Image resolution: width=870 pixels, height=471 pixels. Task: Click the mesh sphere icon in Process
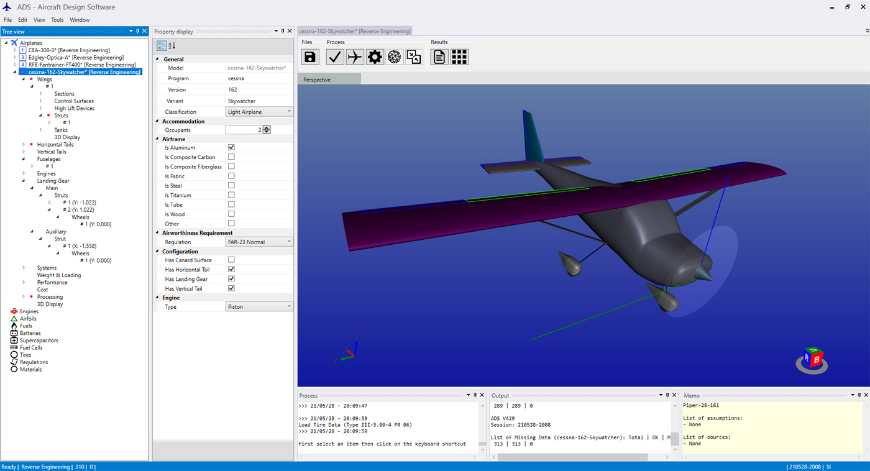click(x=395, y=57)
